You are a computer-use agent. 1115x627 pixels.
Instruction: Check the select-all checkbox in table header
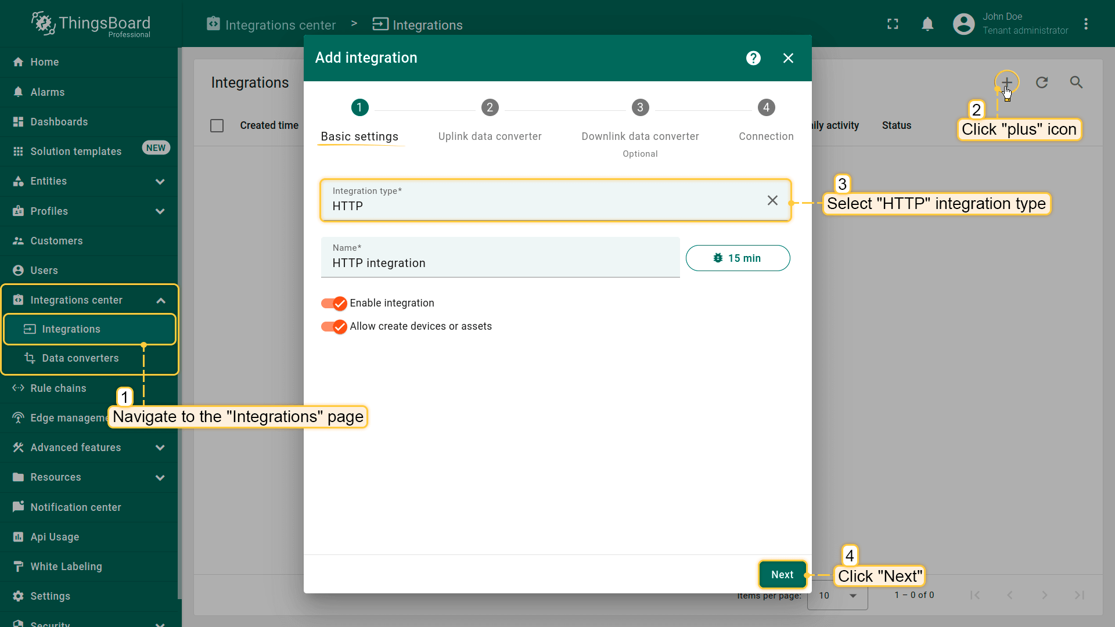tap(217, 125)
